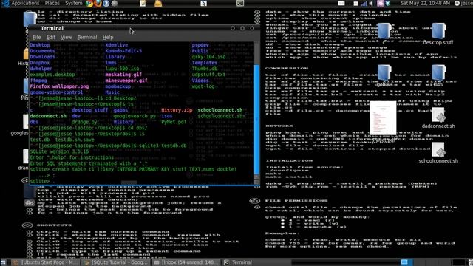This screenshot has height=266, width=473.
Task: Open the Terminal Edit menu
Action: [x=50, y=38]
